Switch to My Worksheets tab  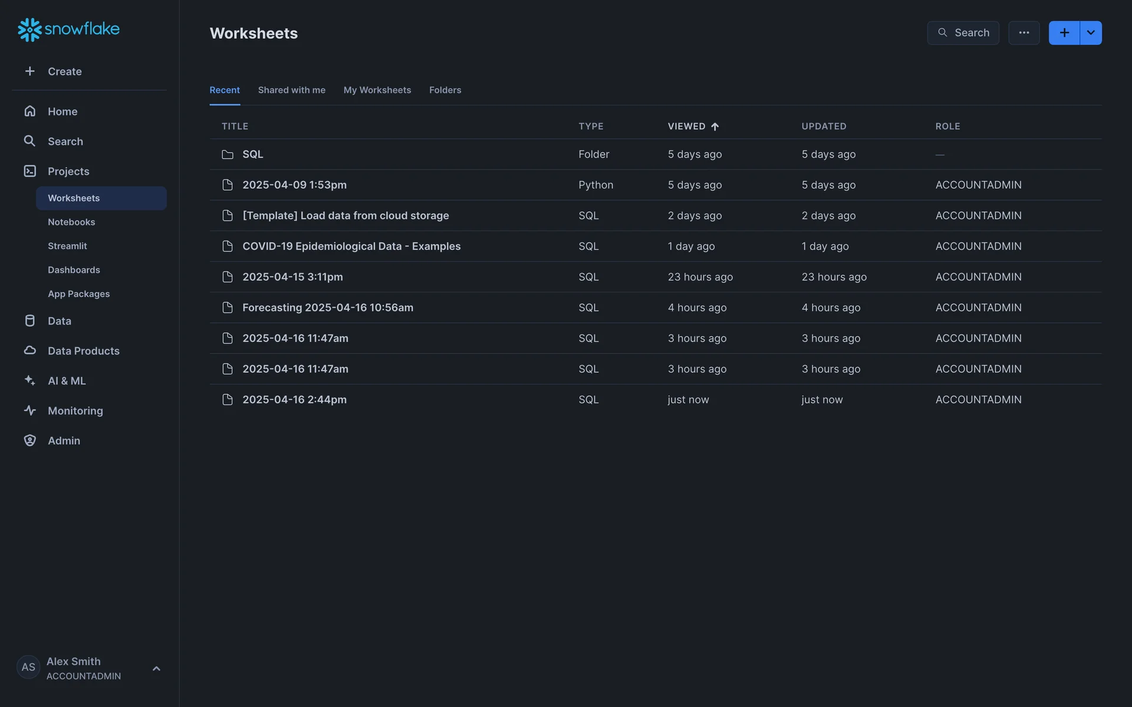coord(377,90)
